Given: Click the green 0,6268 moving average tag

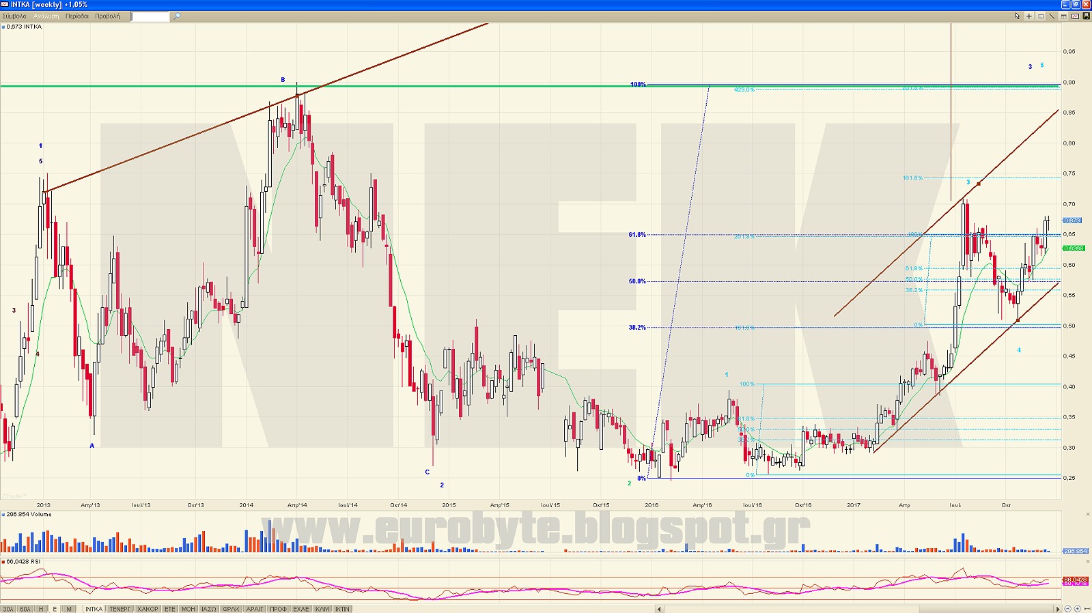Looking at the screenshot, I should pos(1074,248).
